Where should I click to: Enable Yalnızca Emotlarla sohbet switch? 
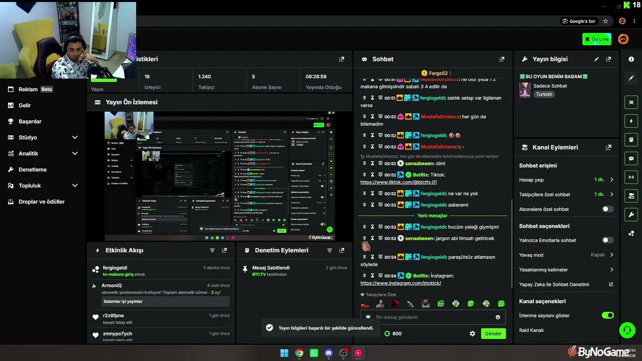[x=607, y=240]
